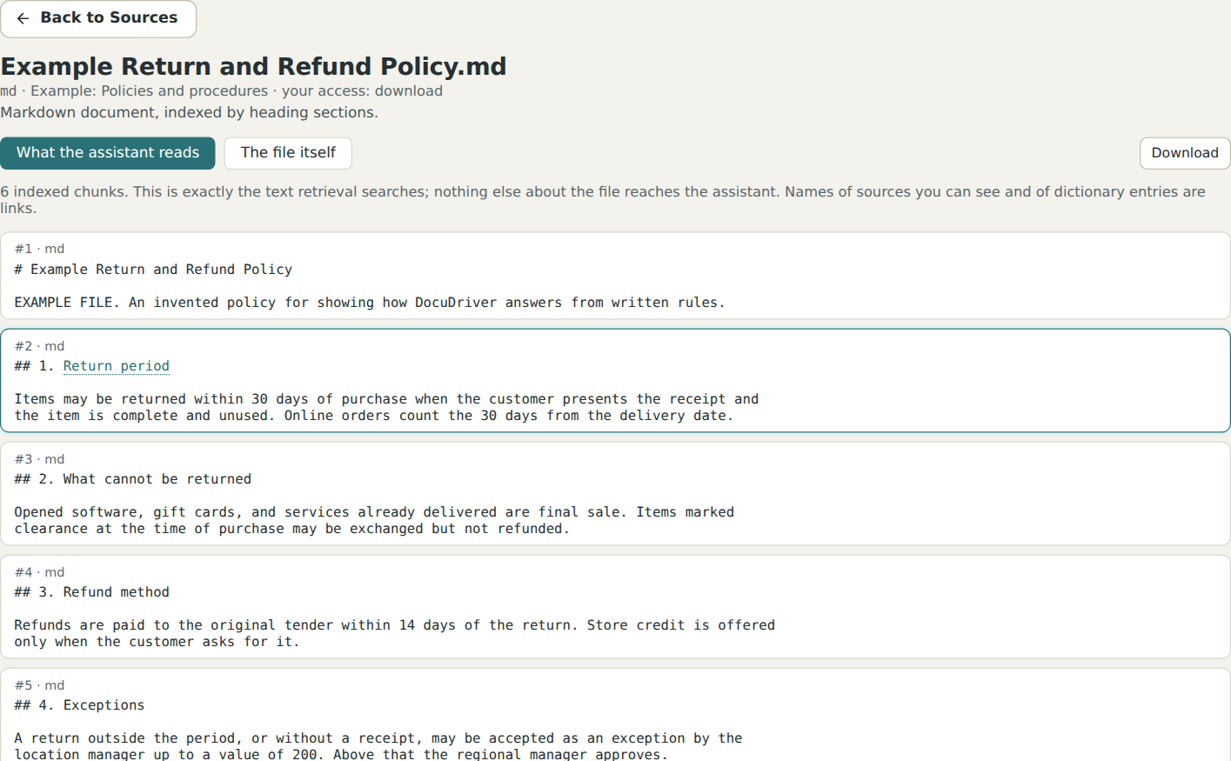Click the "#4 · md" chunk label
1231x761 pixels.
tap(39, 572)
